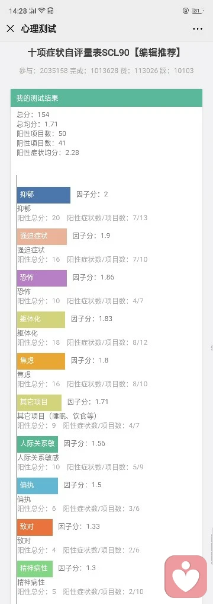Select the yellow-green 躯体化 bar
Screen dimensions: 213x604
coord(41,320)
